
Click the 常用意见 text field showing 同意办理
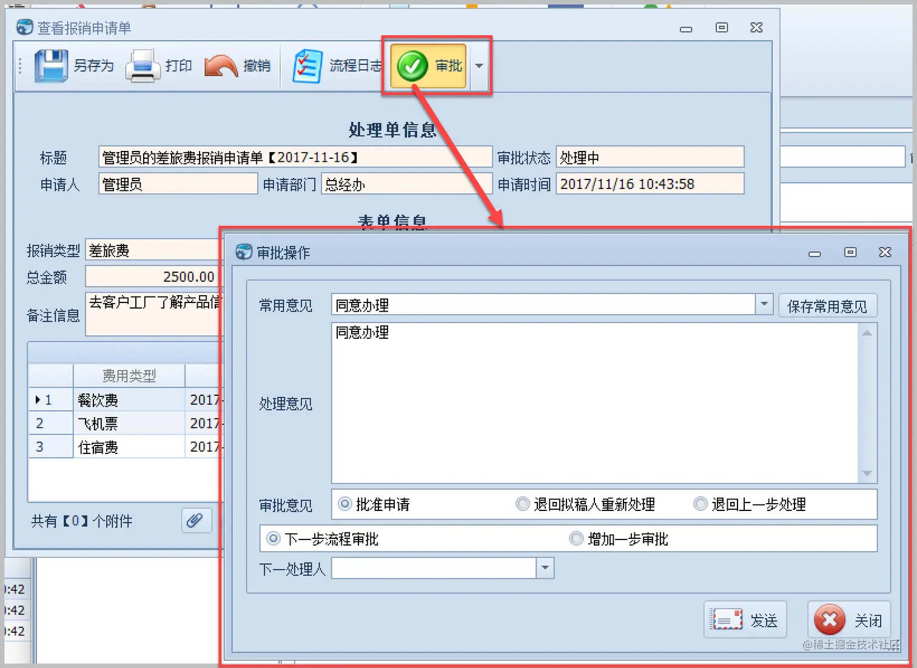click(x=543, y=304)
